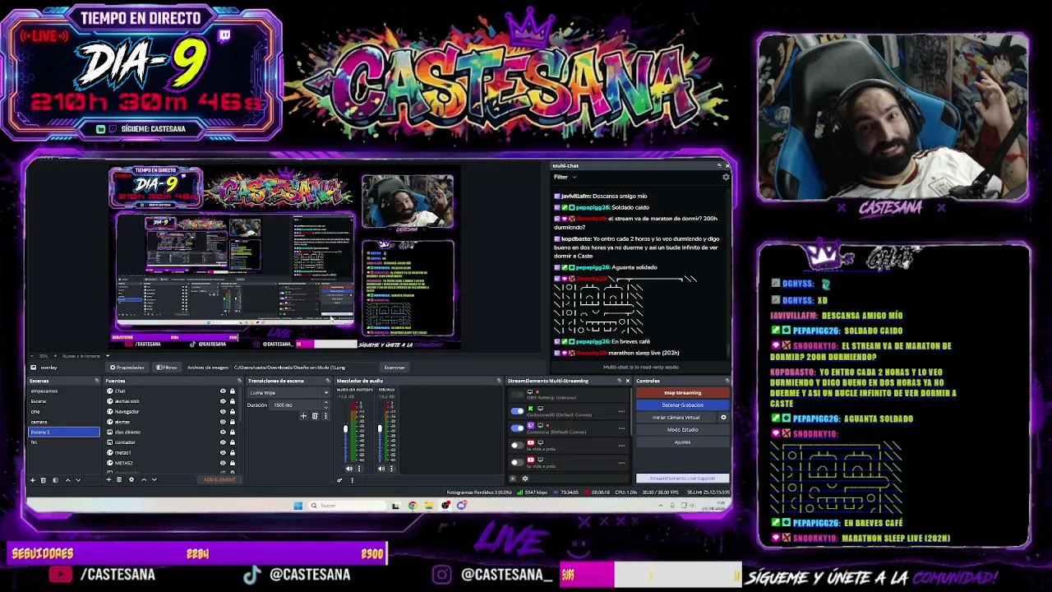Viewport: 1052px width, 592px height.
Task: Mute Audio del escritorio speaker icon
Action: click(349, 469)
